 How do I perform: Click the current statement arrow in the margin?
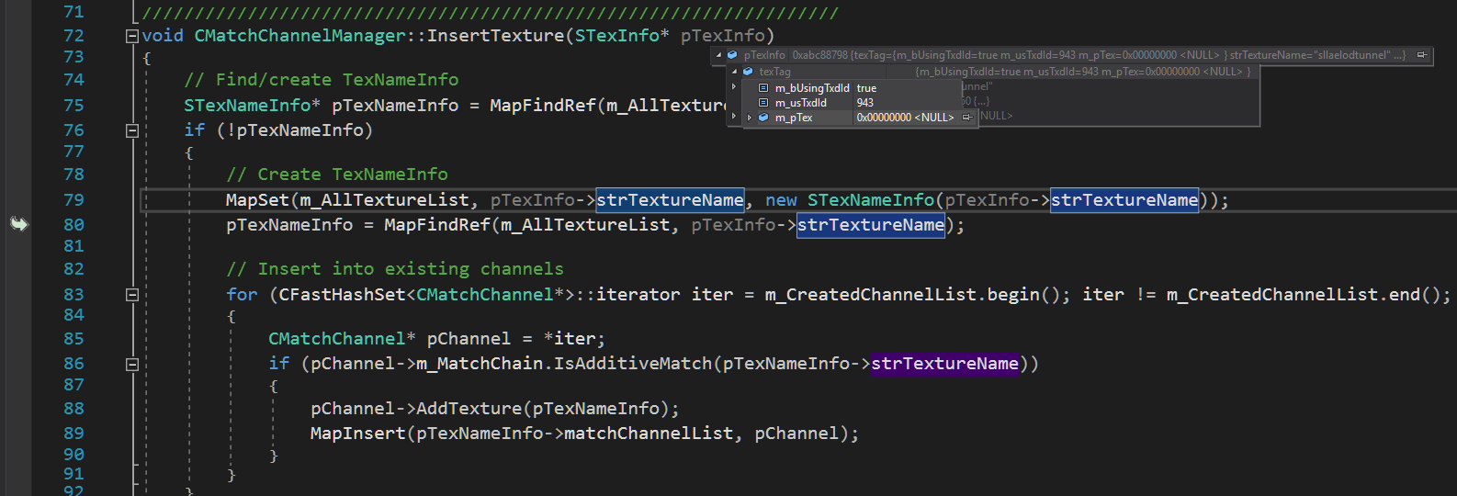[19, 224]
